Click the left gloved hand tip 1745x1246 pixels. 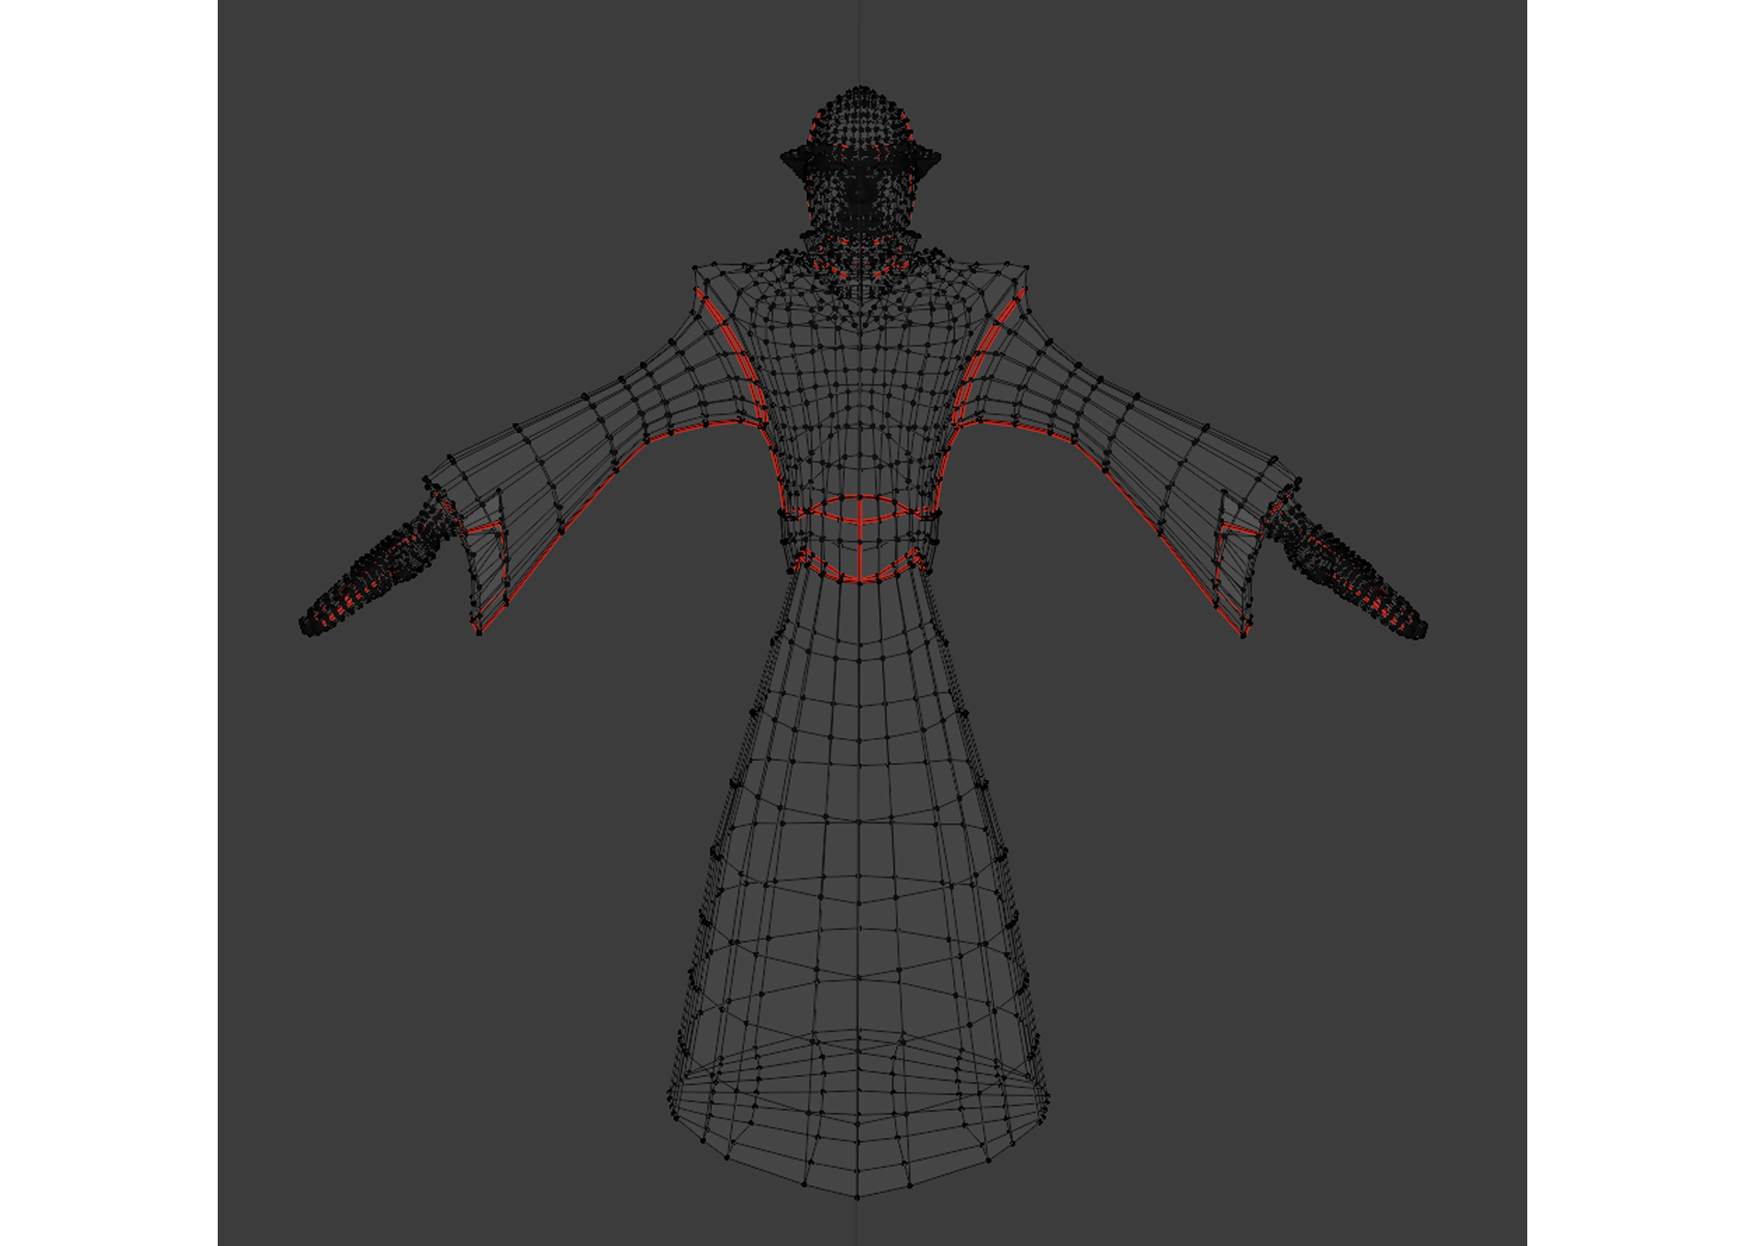309,627
